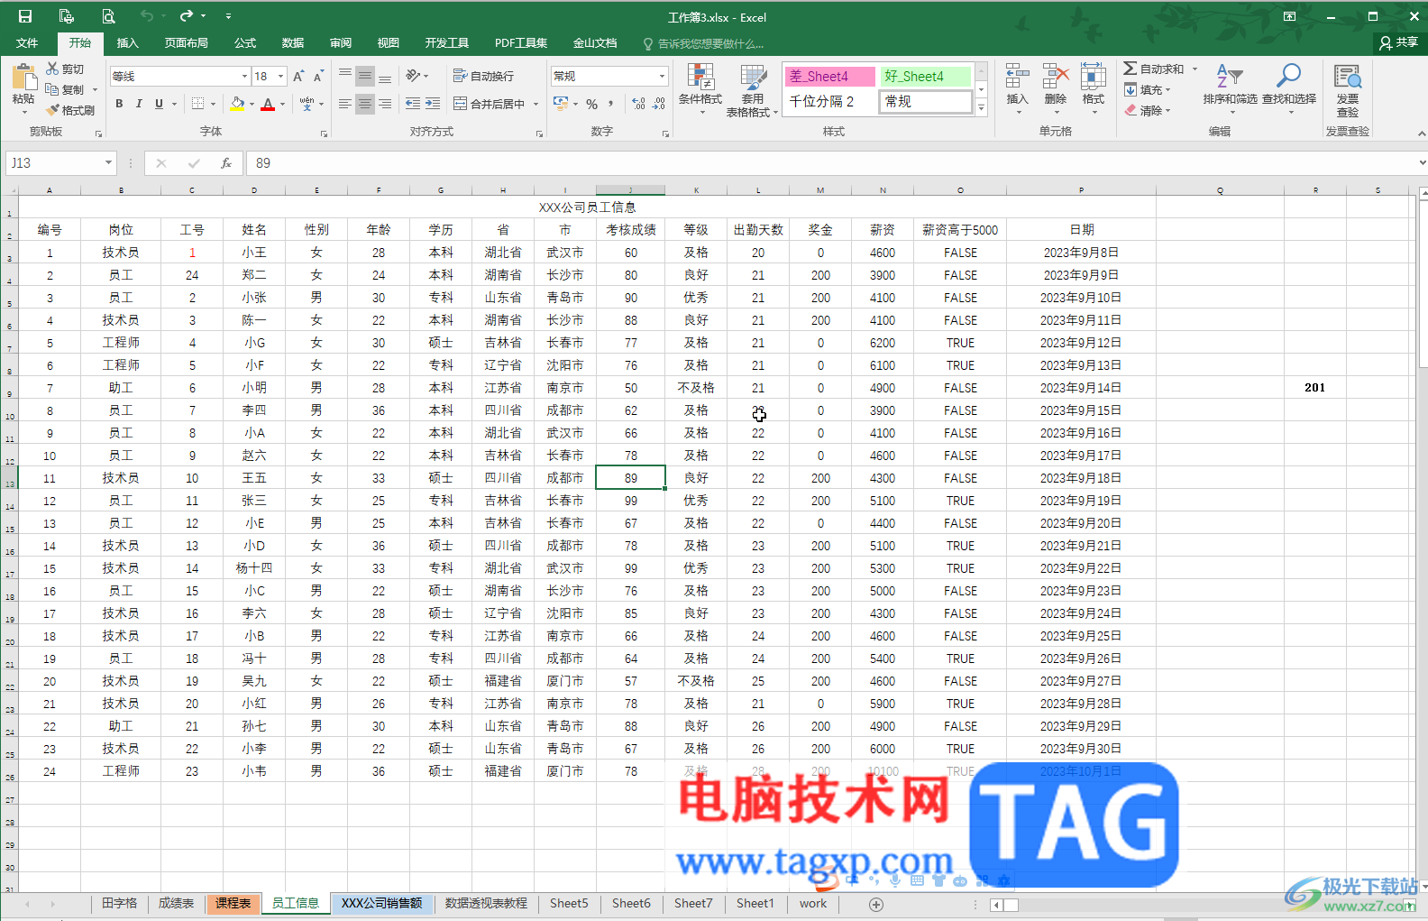Viewport: 1428px width, 921px height.
Task: Toggle right text alignment
Action: click(x=385, y=104)
